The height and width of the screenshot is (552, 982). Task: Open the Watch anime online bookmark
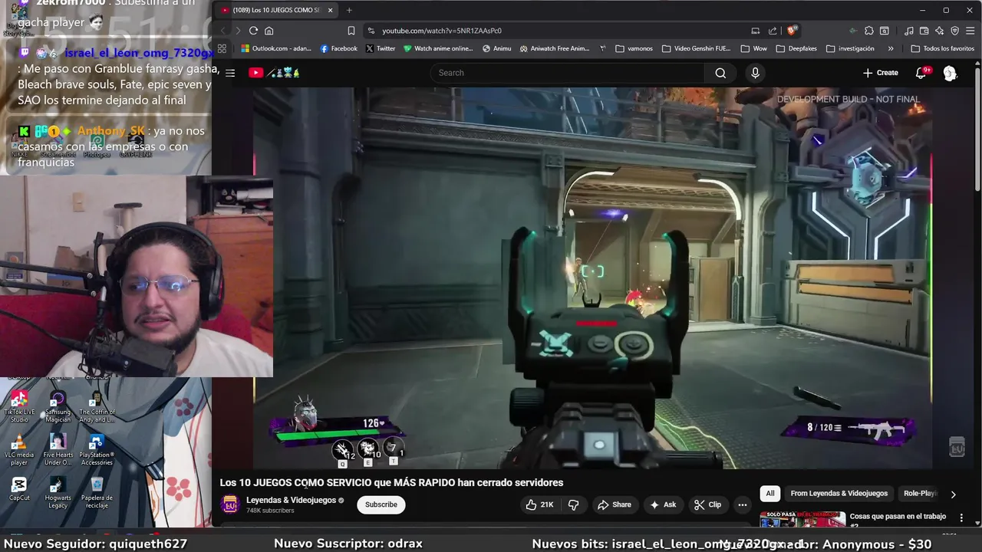(x=438, y=48)
